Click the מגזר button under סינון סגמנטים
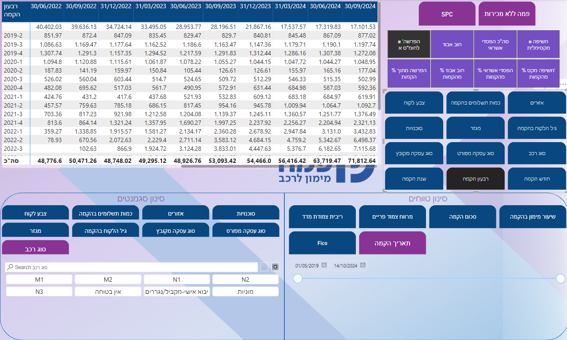Viewport: 567px width, 340px height. point(35,230)
